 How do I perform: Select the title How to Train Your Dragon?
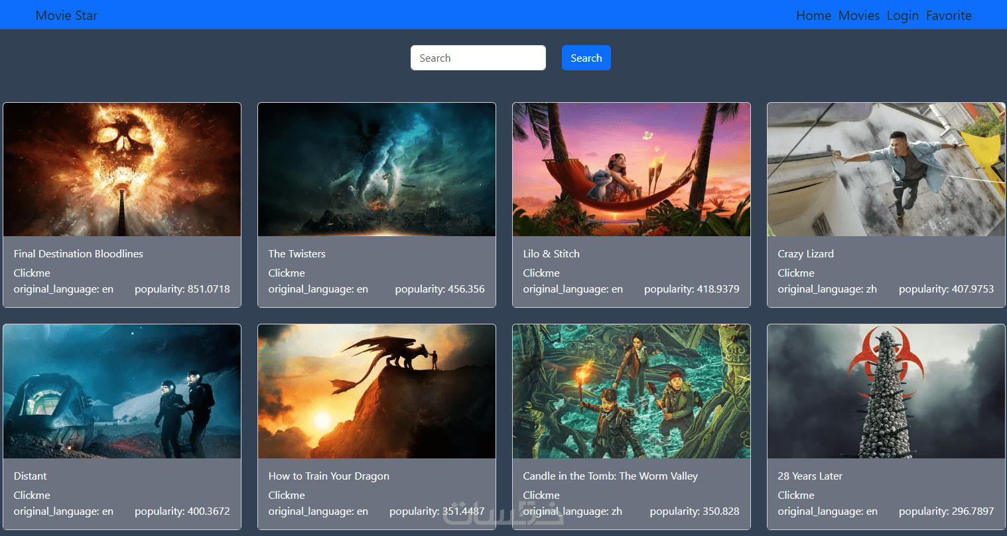pyautogui.click(x=329, y=476)
